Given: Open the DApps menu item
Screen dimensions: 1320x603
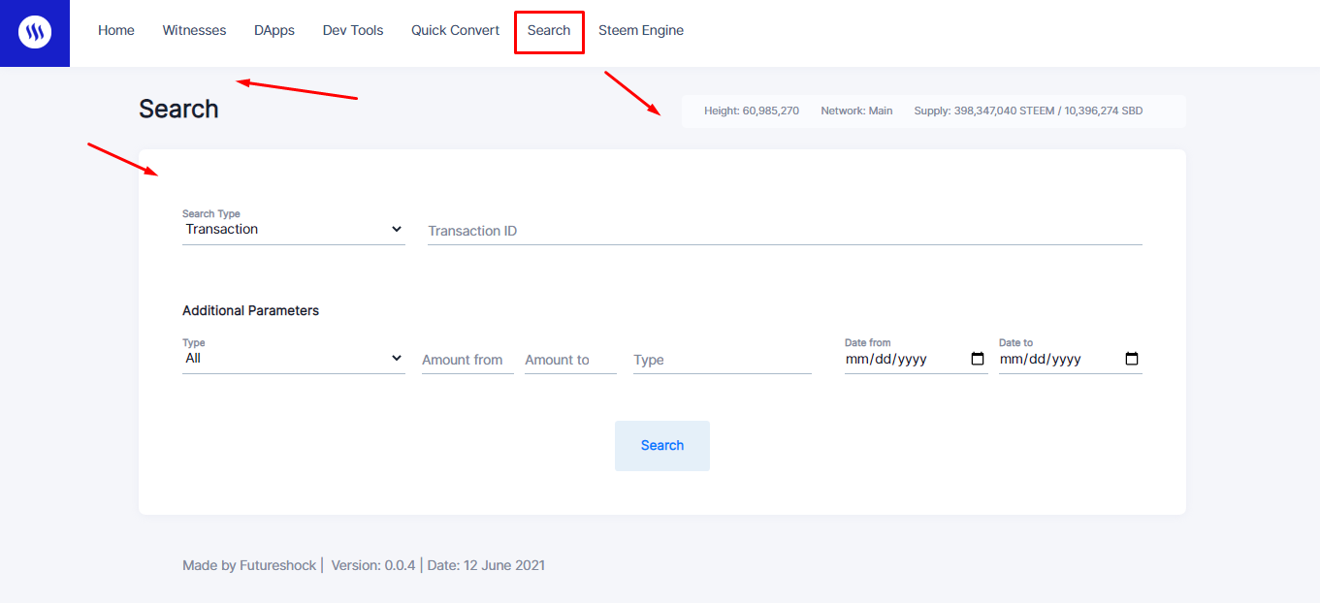Looking at the screenshot, I should (274, 30).
